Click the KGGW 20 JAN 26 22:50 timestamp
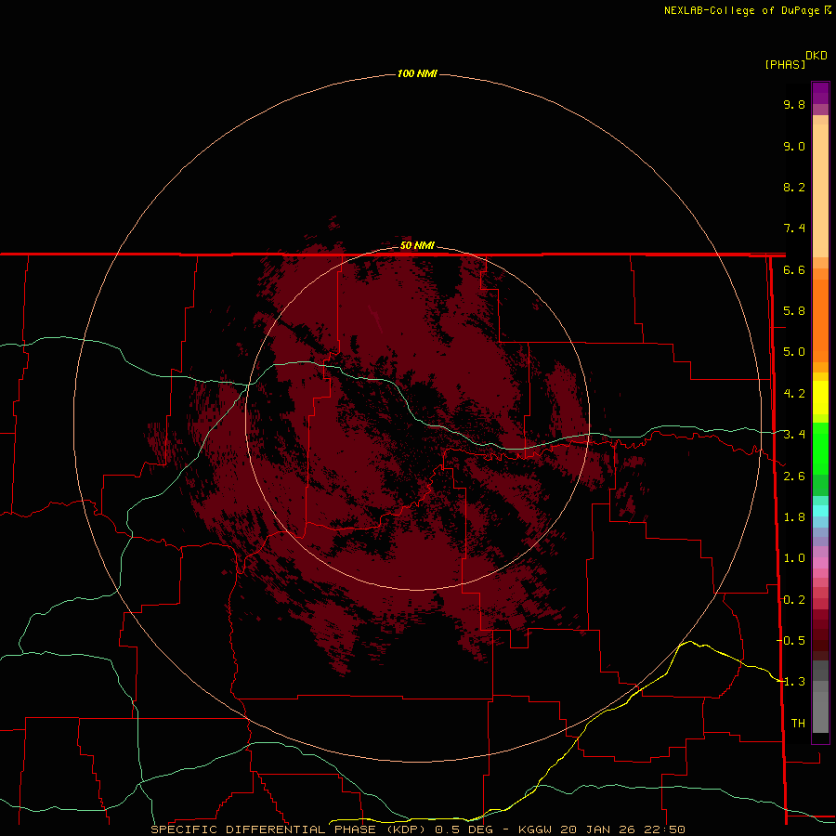 click(x=601, y=829)
